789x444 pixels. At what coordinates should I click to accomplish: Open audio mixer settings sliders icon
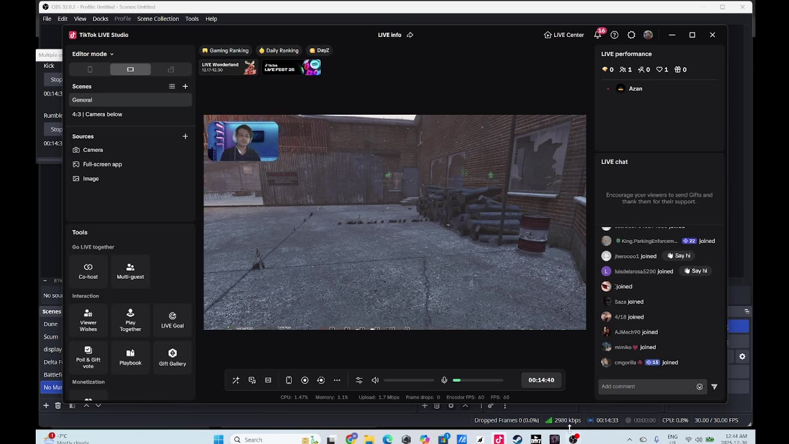(359, 380)
